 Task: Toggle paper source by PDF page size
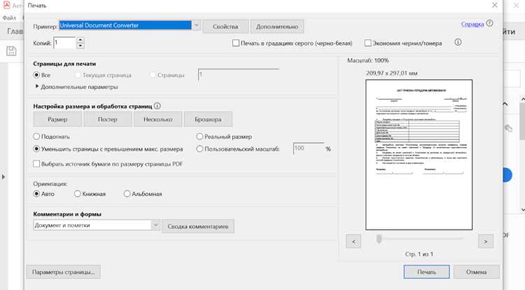(36, 164)
